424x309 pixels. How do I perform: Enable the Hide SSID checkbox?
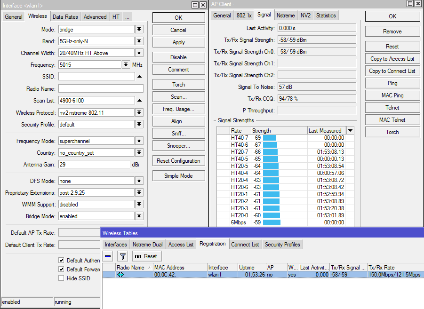point(61,277)
